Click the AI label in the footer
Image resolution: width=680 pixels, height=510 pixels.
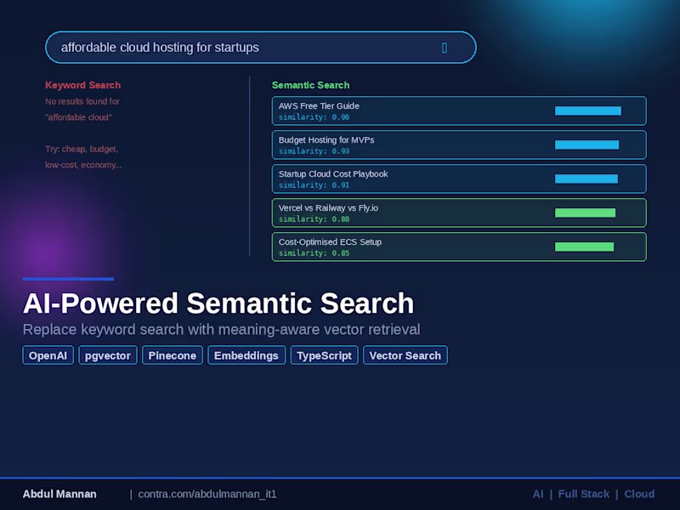click(x=538, y=494)
